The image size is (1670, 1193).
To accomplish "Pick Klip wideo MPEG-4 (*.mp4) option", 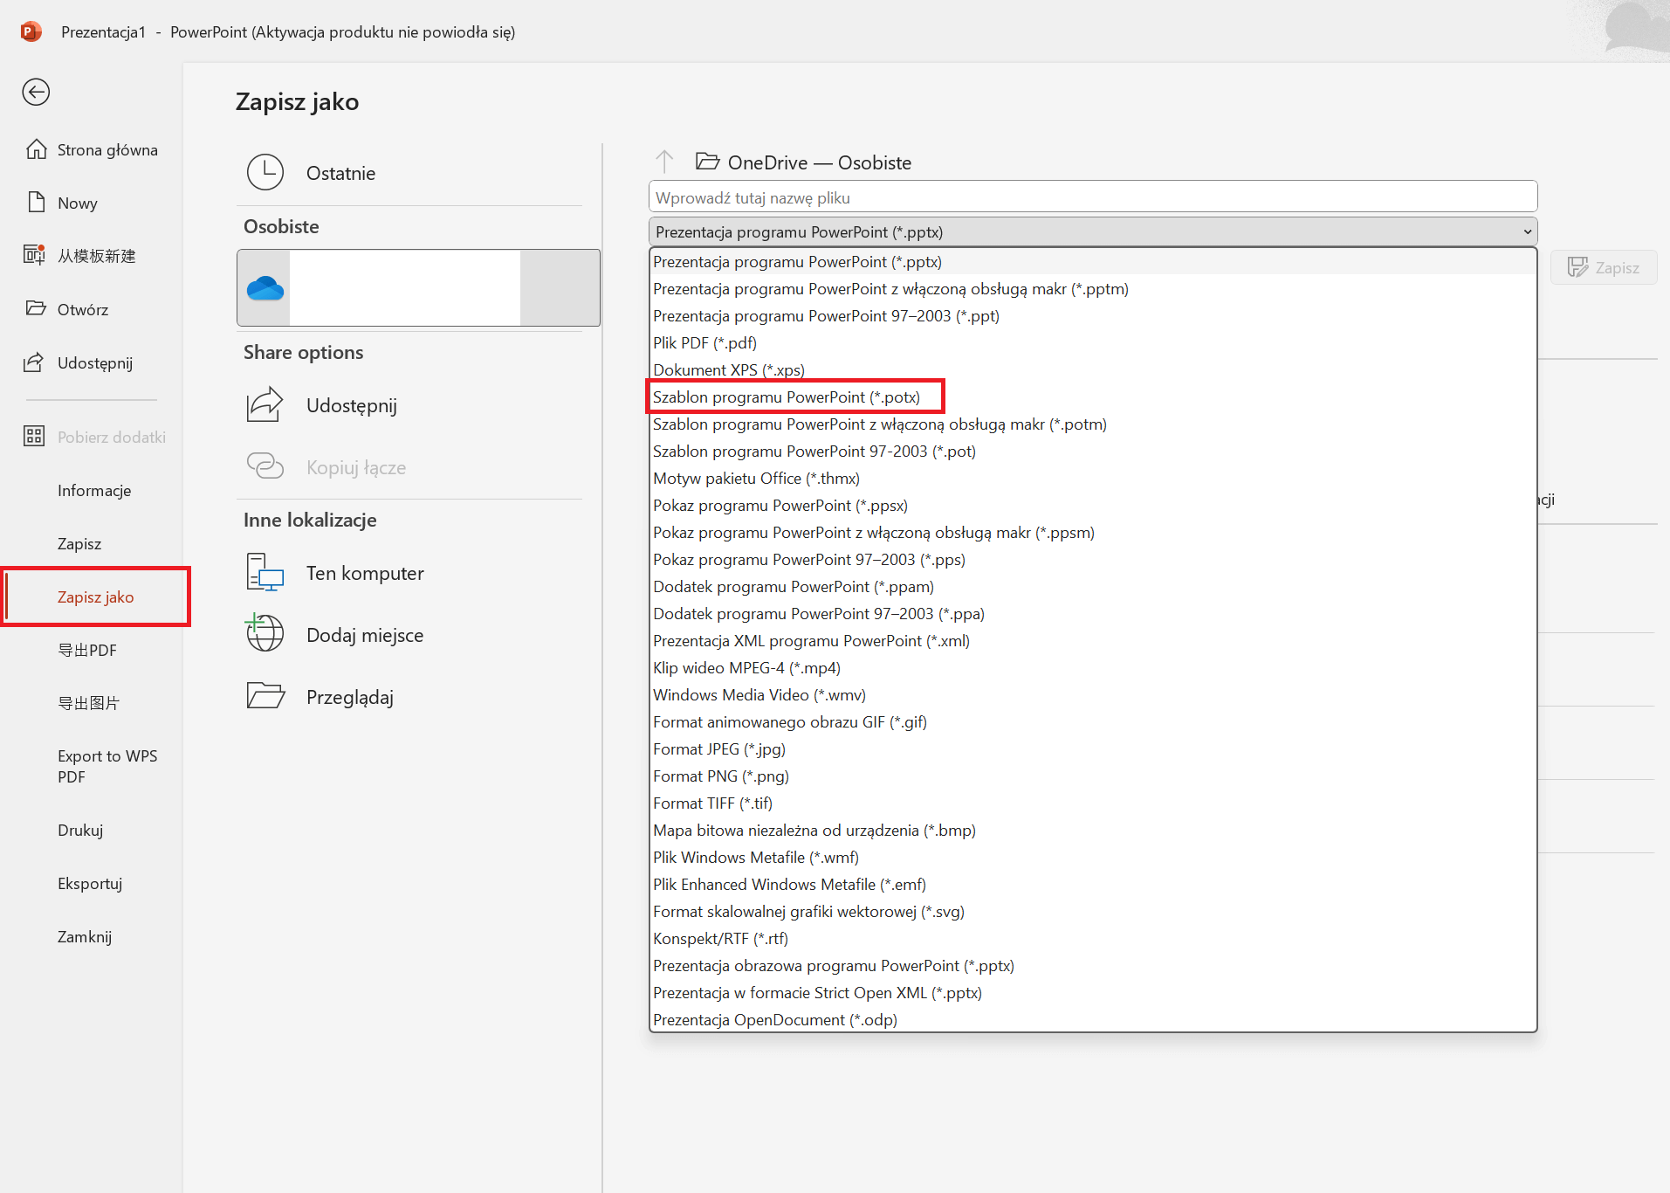I will tap(746, 668).
